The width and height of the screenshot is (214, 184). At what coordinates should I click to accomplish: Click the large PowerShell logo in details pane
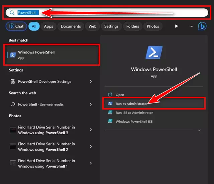(154, 52)
